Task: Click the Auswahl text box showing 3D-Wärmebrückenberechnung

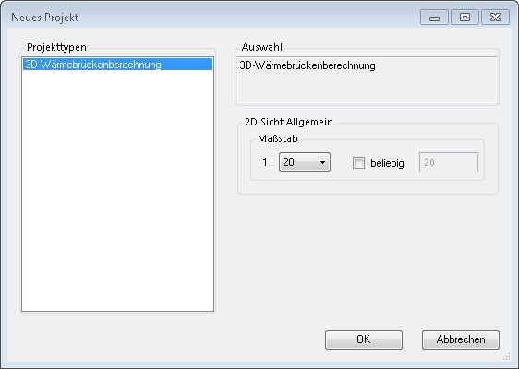Action: click(367, 80)
